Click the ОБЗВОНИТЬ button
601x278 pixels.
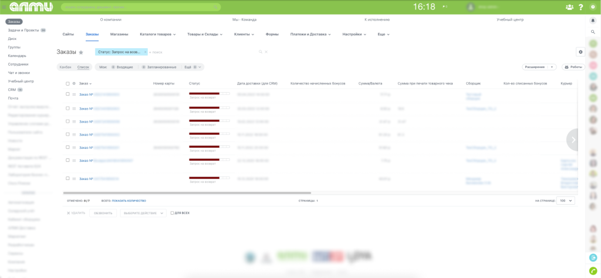103,213
